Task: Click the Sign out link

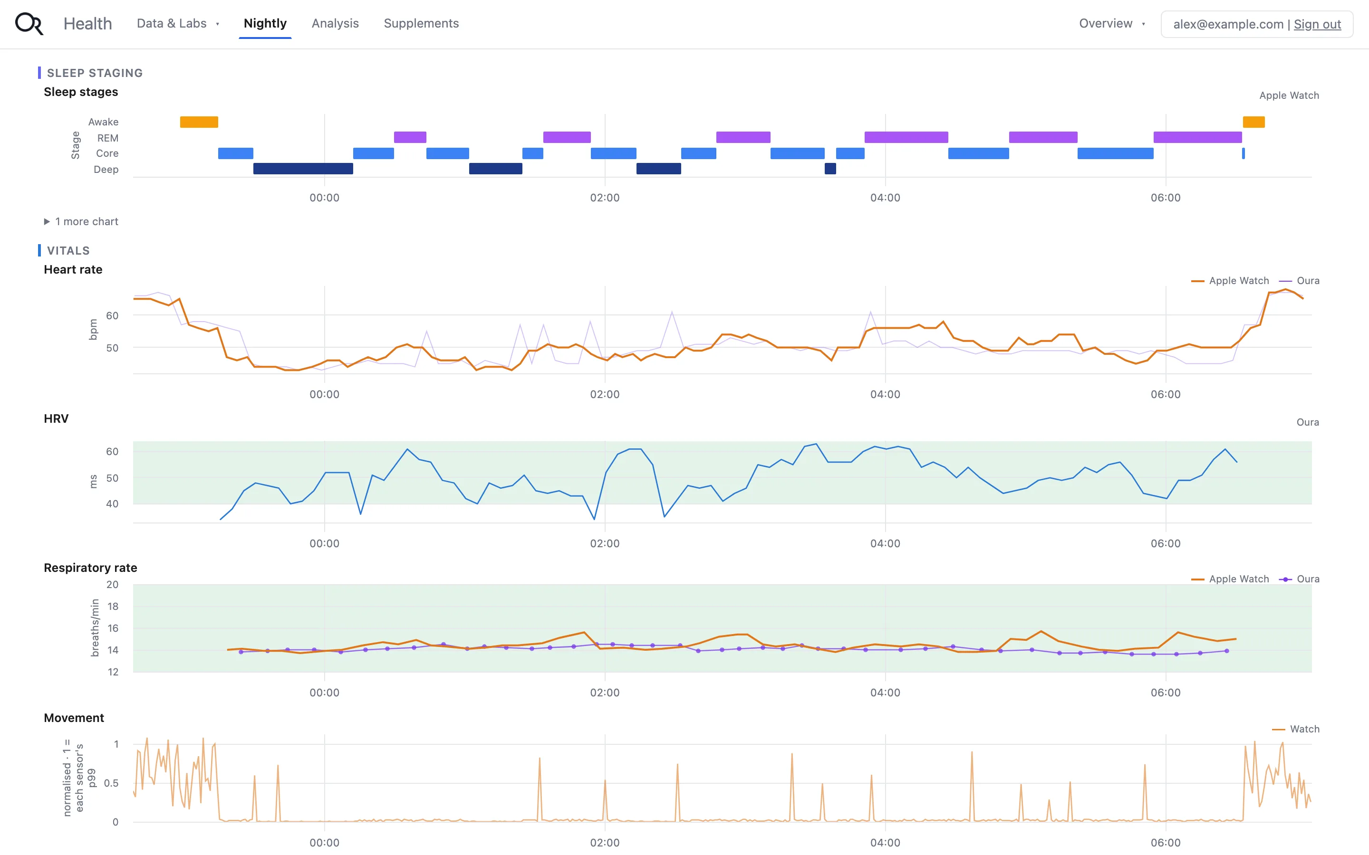Action: click(x=1317, y=24)
